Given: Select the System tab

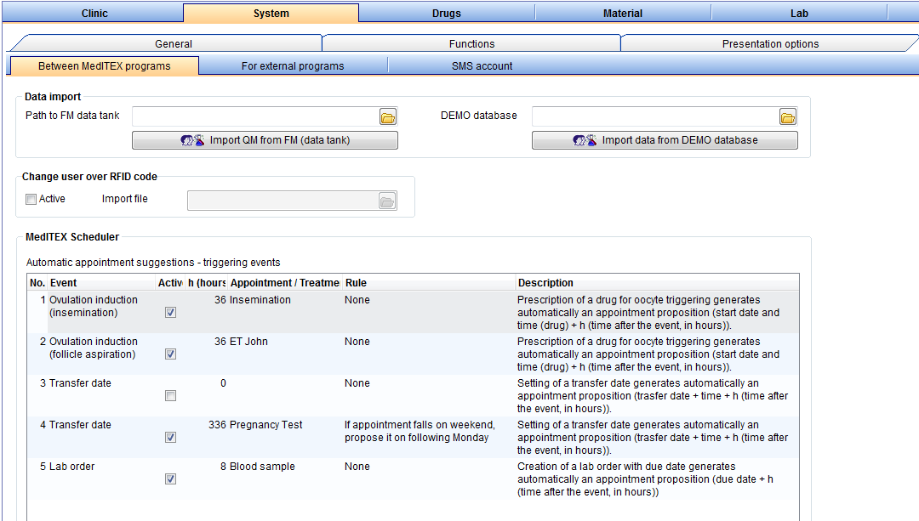Looking at the screenshot, I should pyautogui.click(x=271, y=13).
